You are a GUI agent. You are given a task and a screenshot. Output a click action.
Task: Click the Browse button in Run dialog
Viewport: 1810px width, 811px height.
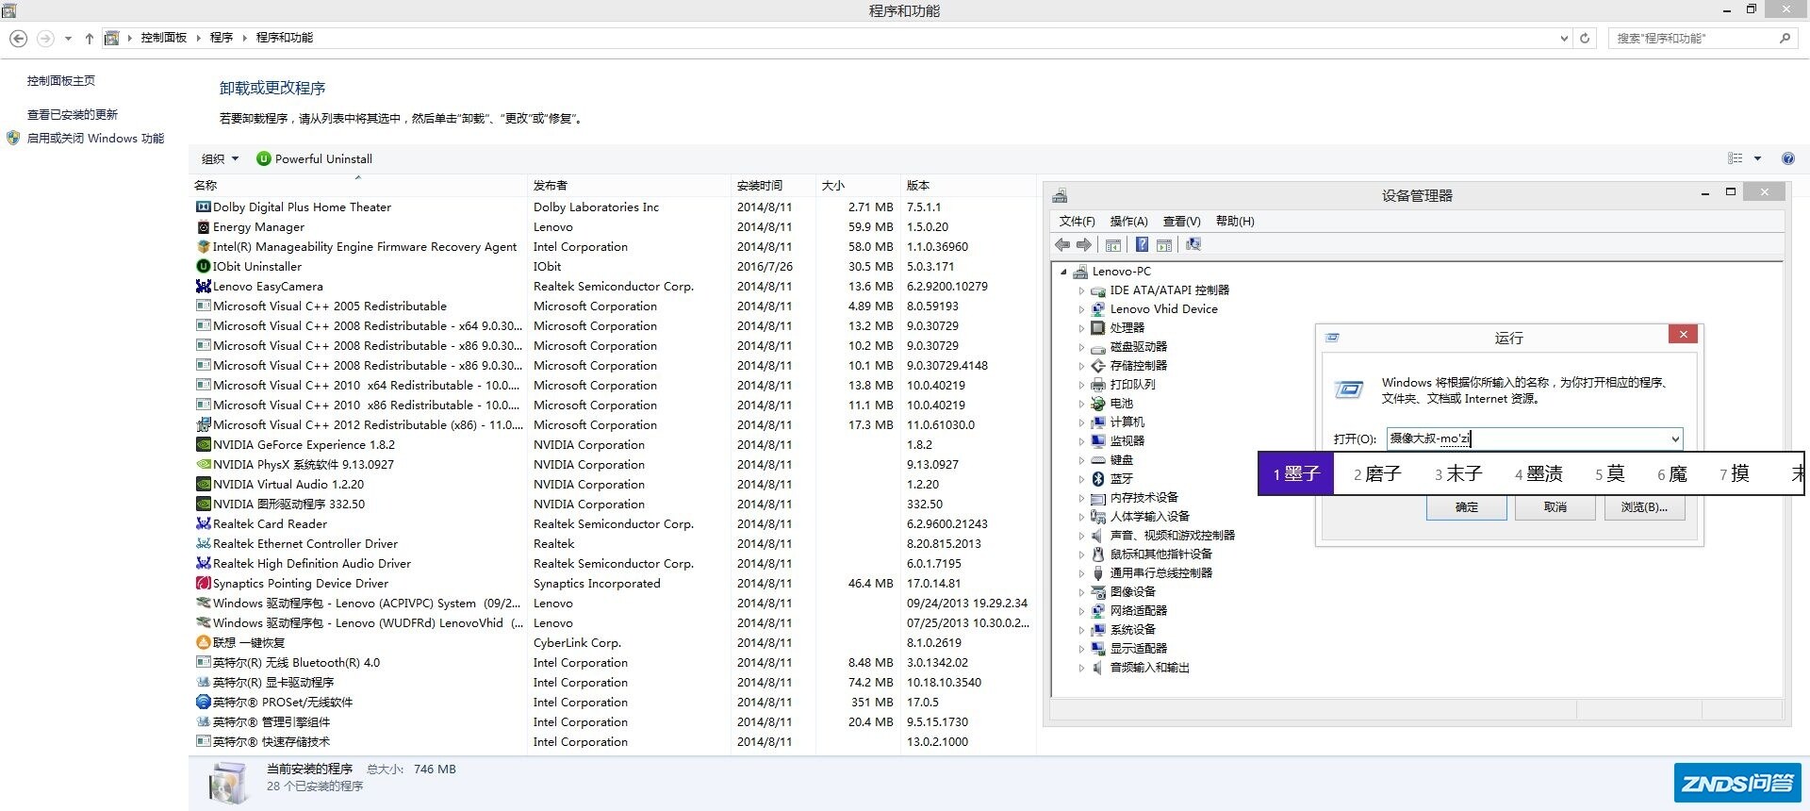click(1644, 507)
